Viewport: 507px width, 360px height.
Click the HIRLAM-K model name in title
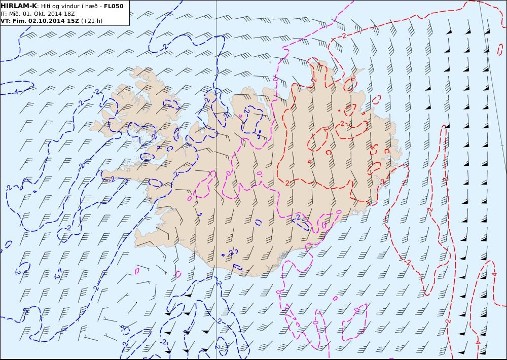[x=19, y=6]
